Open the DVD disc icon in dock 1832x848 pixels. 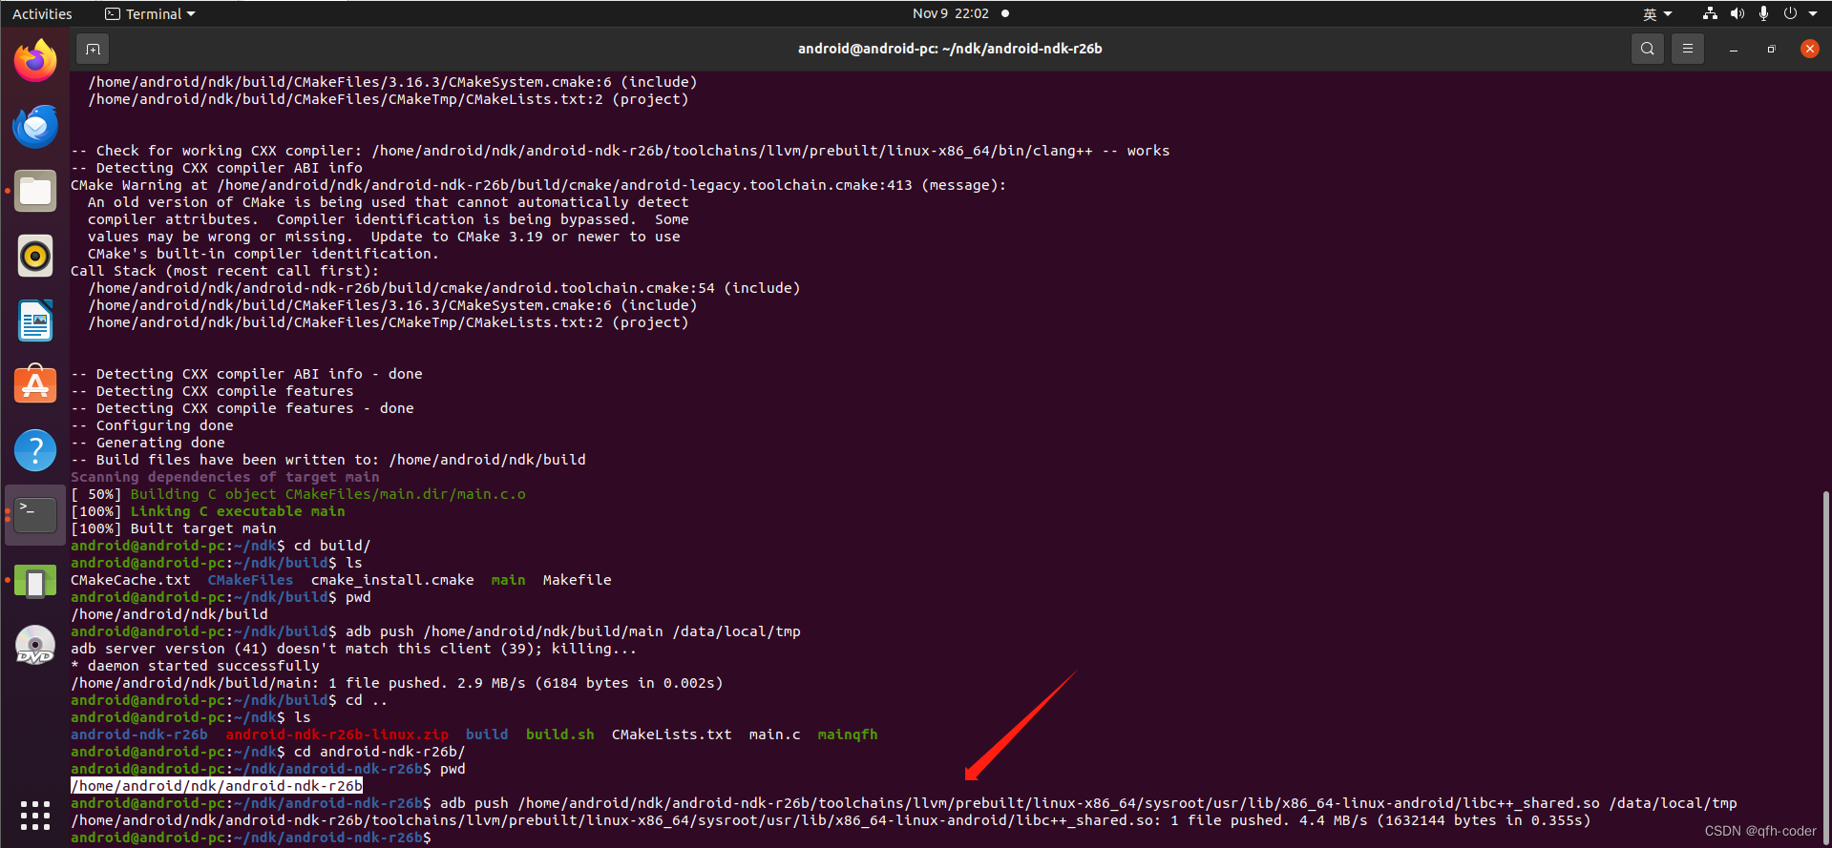(35, 646)
